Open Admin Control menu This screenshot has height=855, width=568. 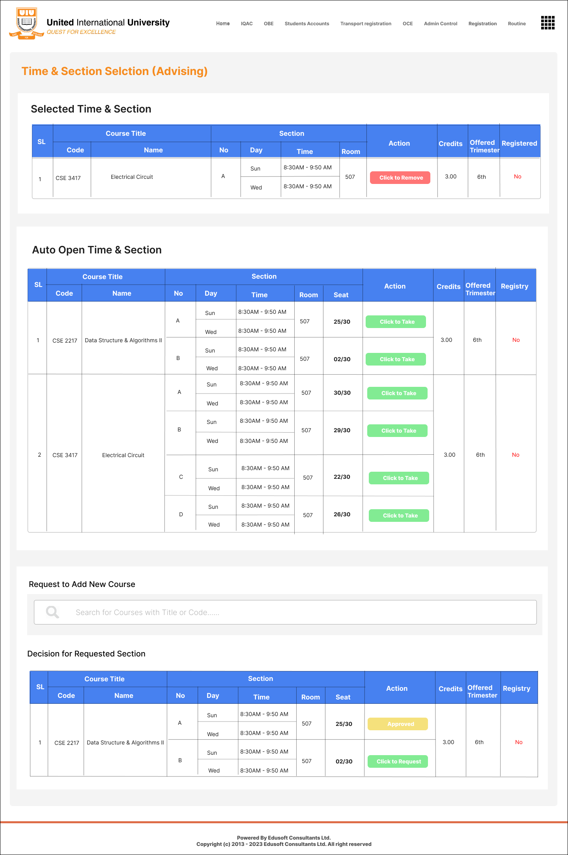[440, 24]
